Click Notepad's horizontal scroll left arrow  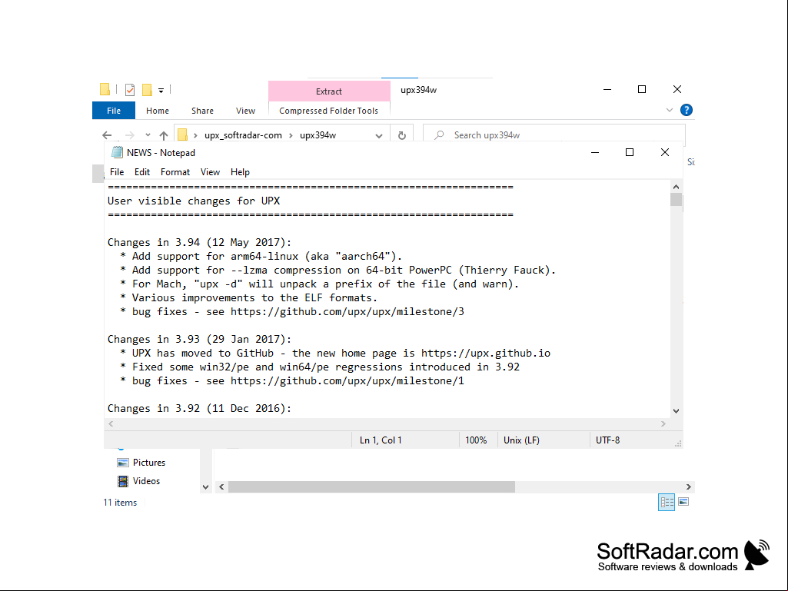[111, 423]
